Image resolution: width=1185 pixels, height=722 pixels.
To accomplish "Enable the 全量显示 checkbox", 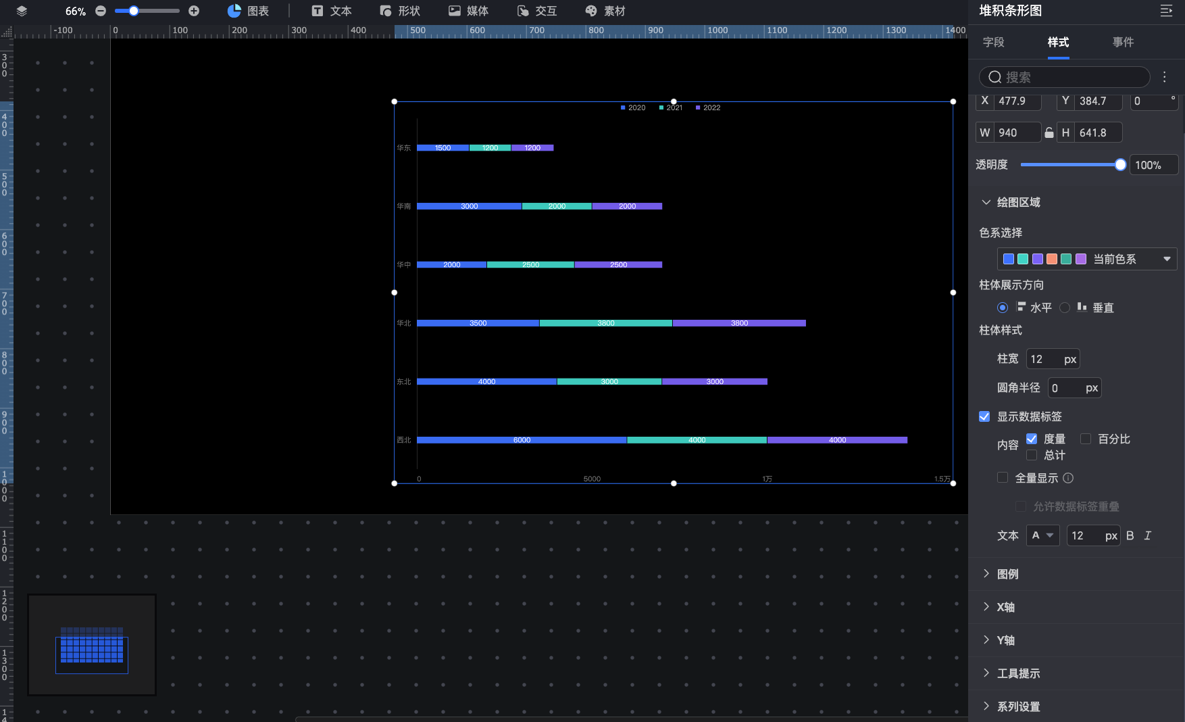I will (1003, 478).
